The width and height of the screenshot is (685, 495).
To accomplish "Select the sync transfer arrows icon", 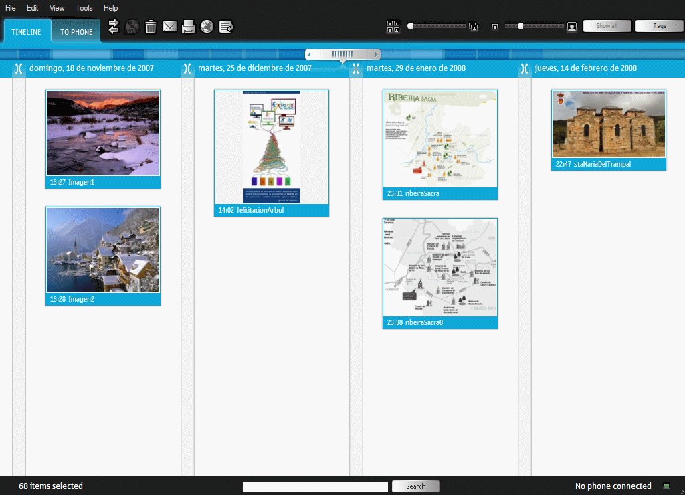I will point(114,27).
